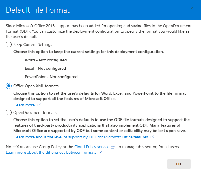Click the Word - Not configured line

pos(46,60)
